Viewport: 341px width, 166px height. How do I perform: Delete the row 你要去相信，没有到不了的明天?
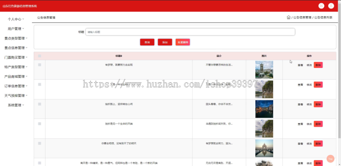pos(318,143)
